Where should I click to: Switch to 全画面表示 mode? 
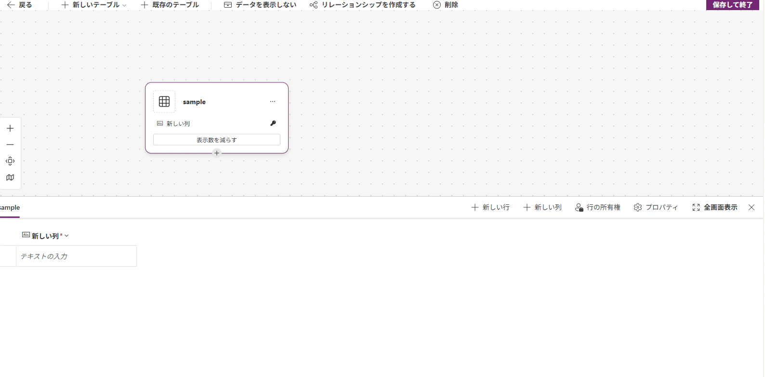pyautogui.click(x=714, y=207)
